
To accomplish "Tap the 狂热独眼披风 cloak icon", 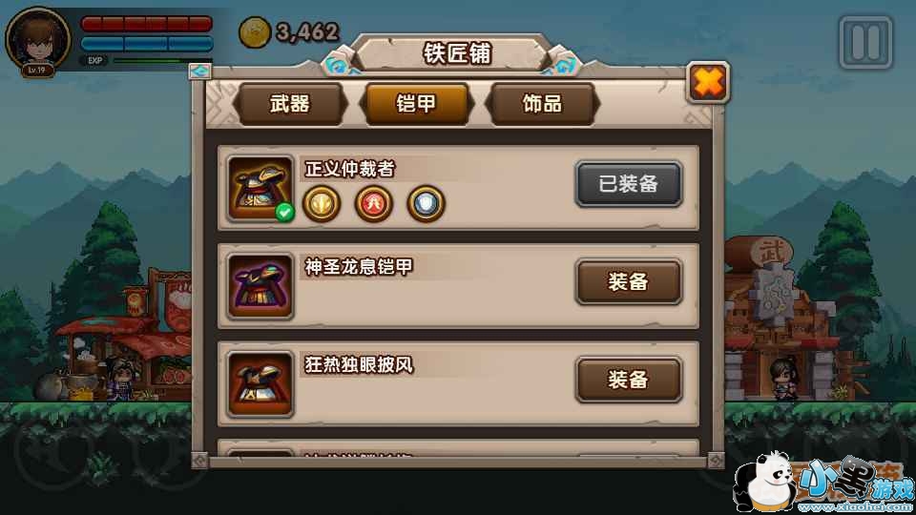I will [x=260, y=384].
